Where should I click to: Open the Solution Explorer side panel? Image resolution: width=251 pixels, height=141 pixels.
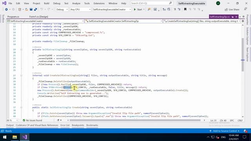247,36
